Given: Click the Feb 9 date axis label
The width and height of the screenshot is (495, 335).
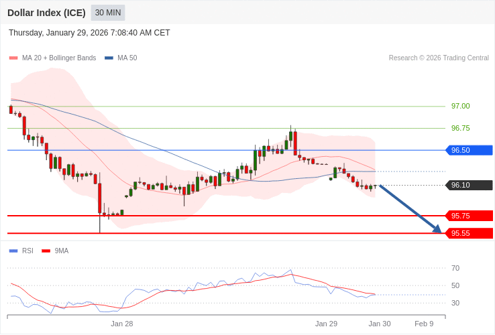Looking at the screenshot, I should pyautogui.click(x=424, y=324).
